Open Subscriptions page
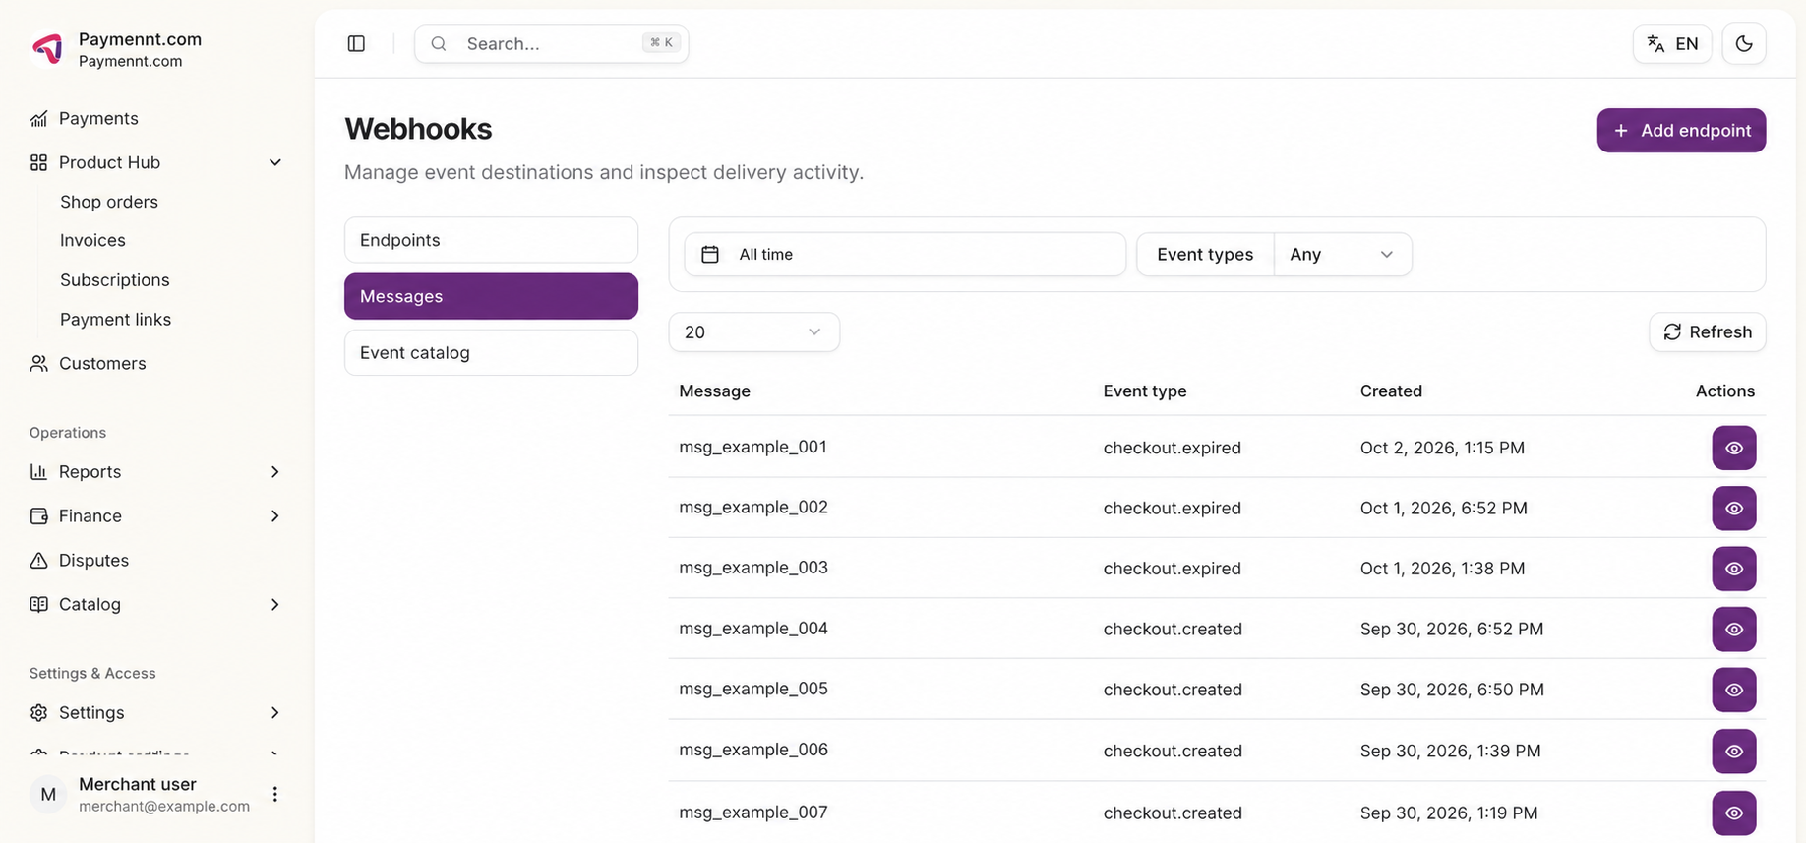The height and width of the screenshot is (843, 1806). [115, 280]
